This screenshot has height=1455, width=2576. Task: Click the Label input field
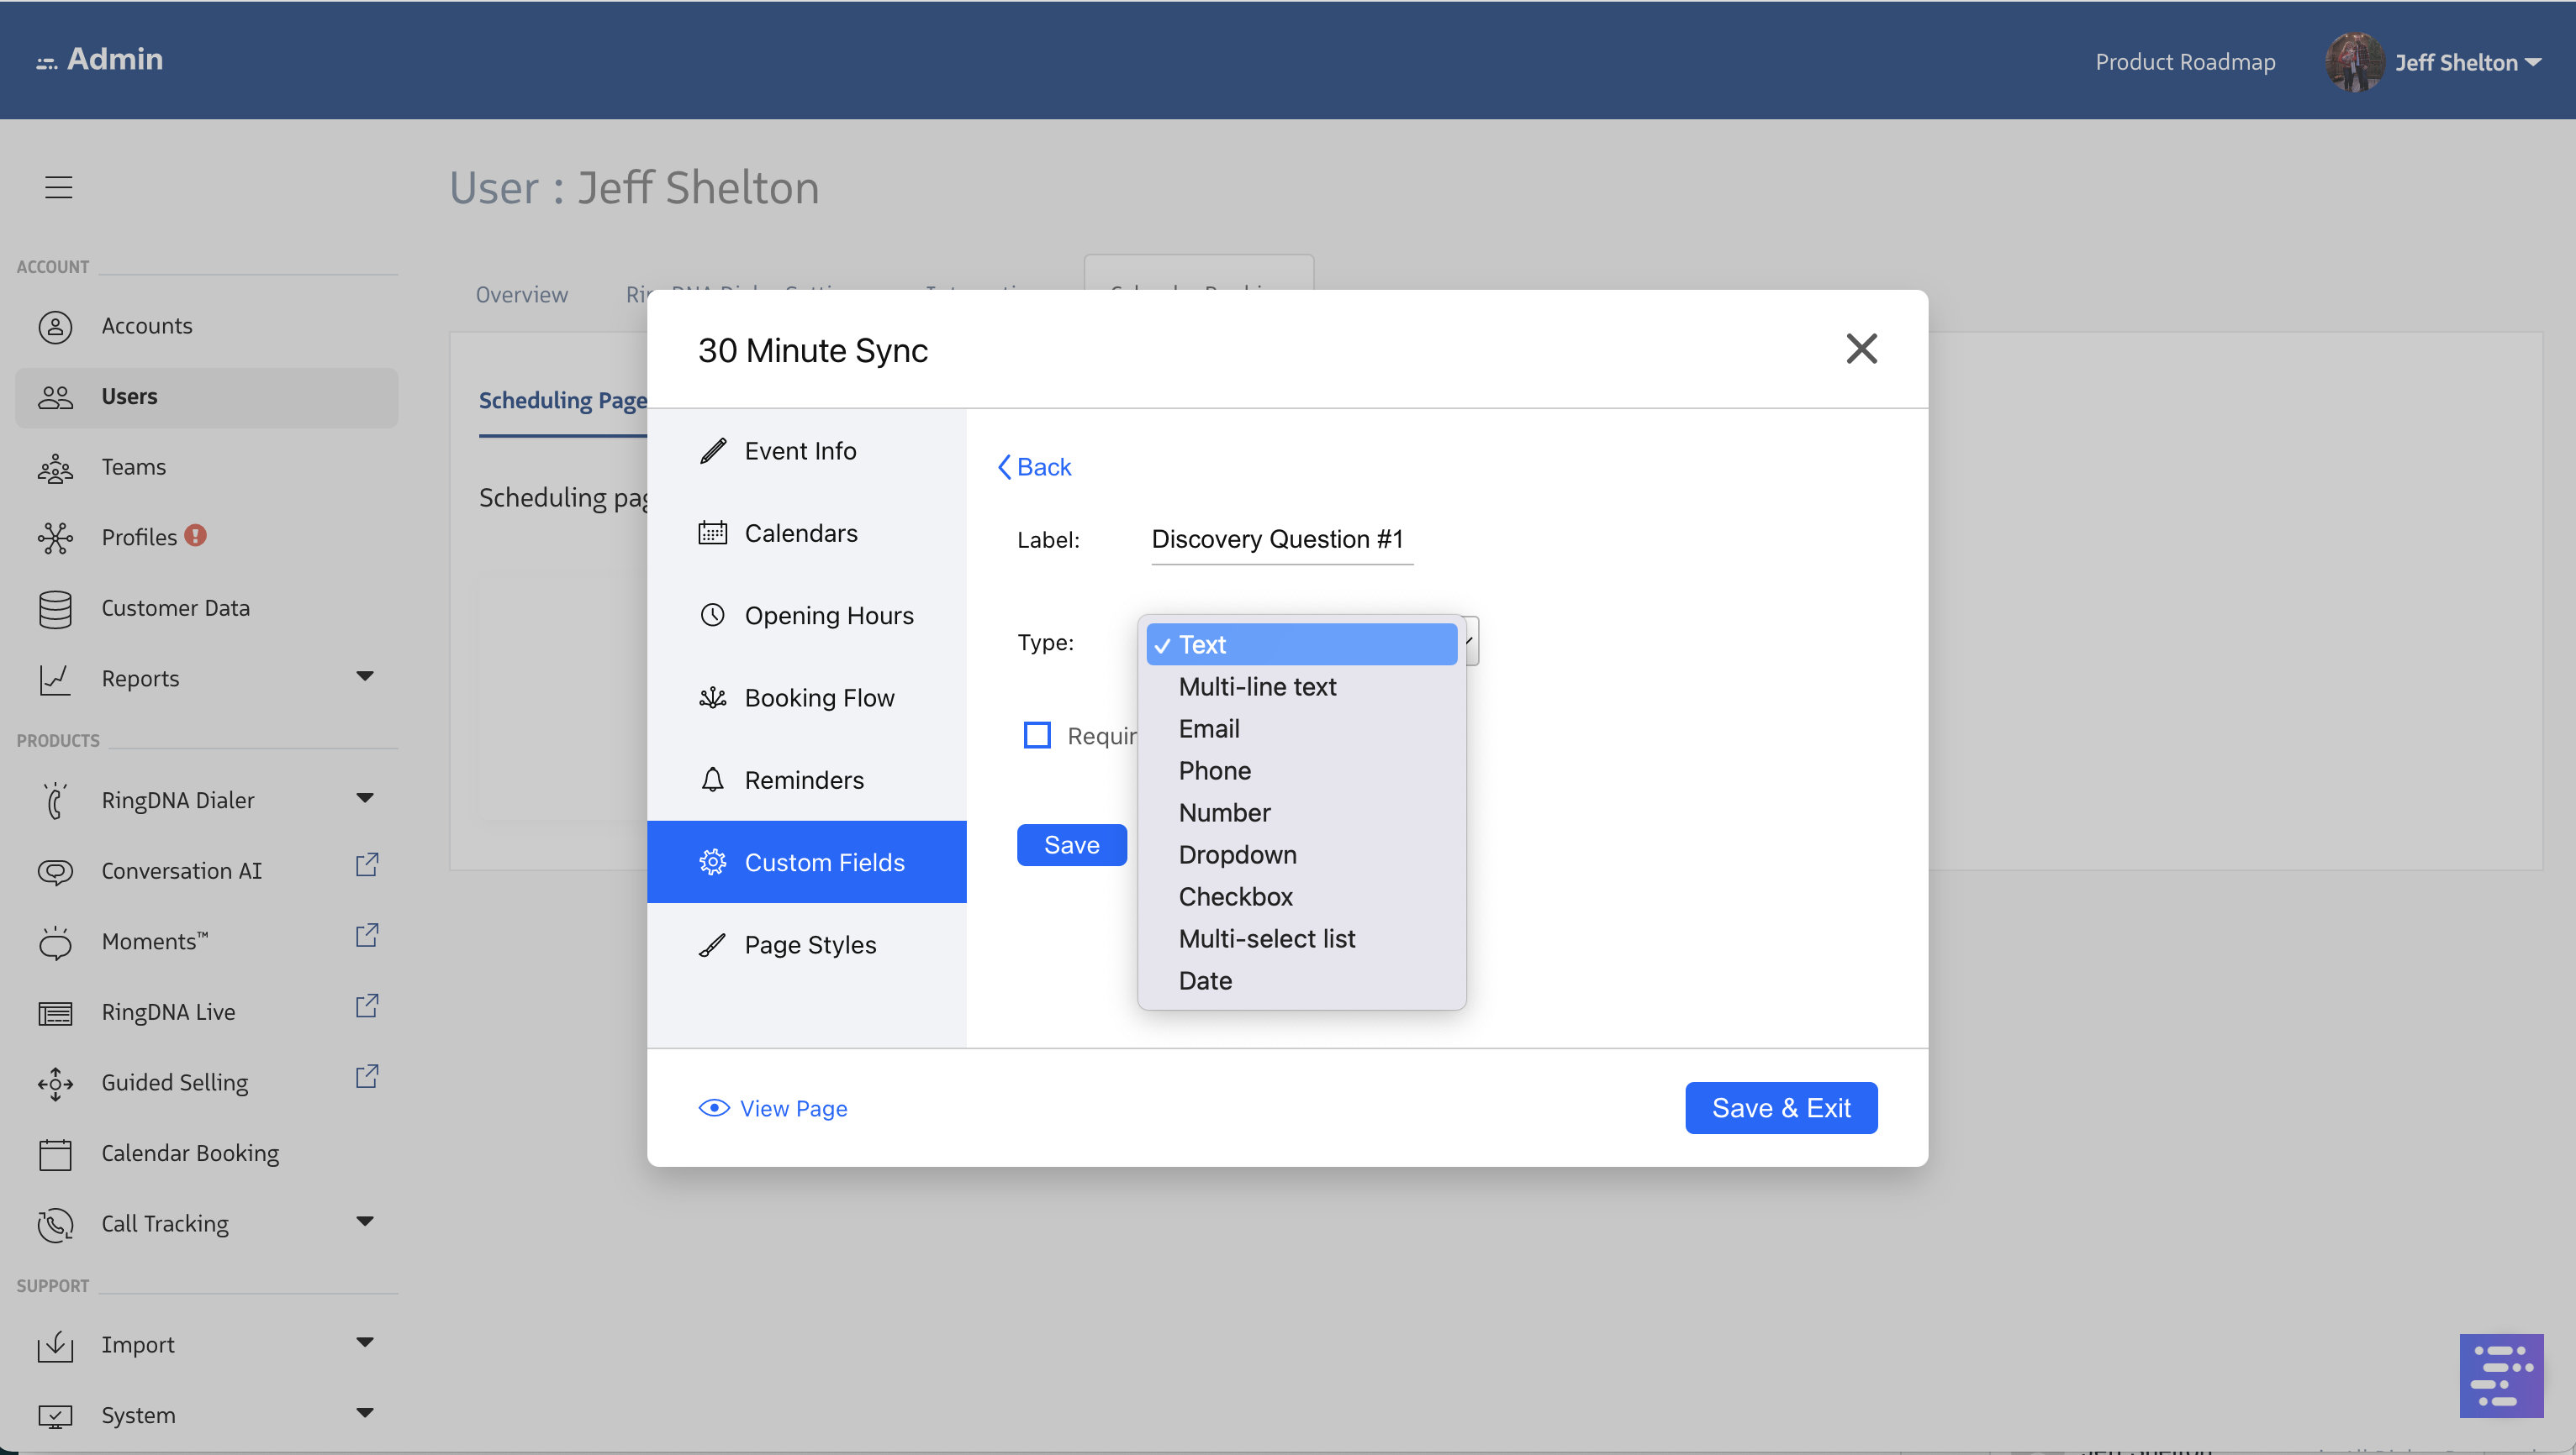pos(1281,539)
